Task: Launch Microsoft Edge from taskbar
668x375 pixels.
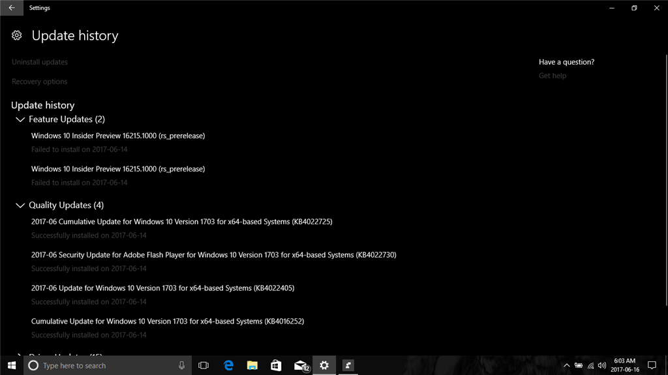Action: pyautogui.click(x=229, y=365)
